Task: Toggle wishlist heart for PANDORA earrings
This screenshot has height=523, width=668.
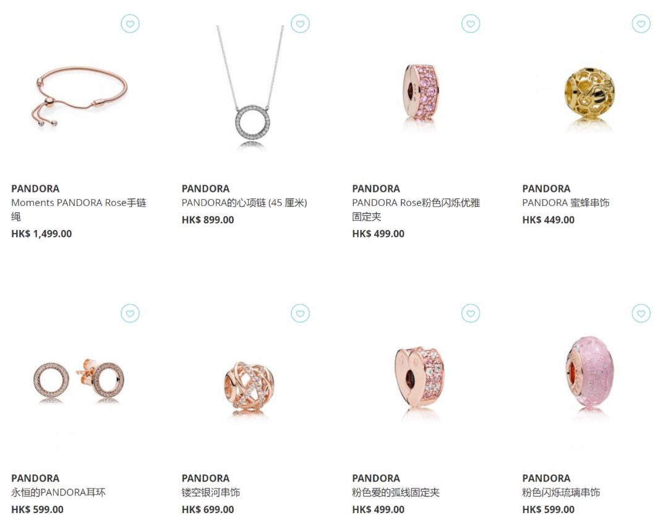Action: pos(130,313)
